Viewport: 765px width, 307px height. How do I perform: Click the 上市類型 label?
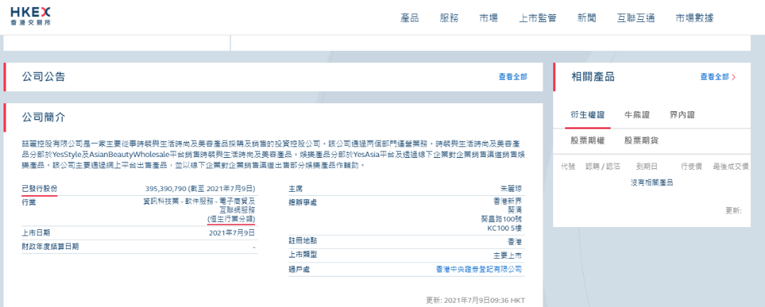coord(302,255)
